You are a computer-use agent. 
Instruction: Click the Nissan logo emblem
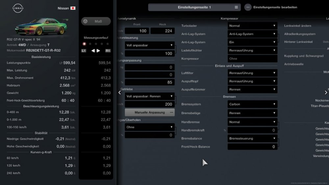click(x=18, y=8)
